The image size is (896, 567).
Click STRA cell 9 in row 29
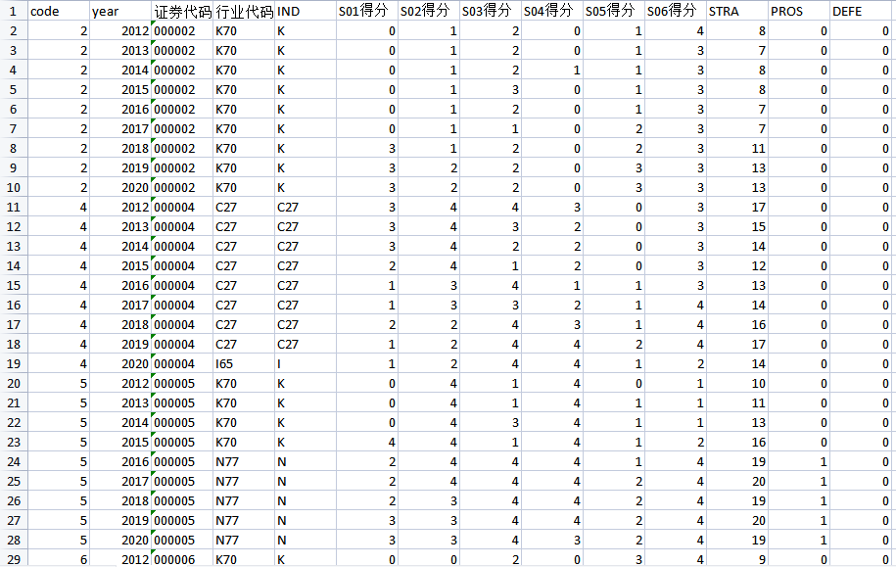(x=737, y=559)
